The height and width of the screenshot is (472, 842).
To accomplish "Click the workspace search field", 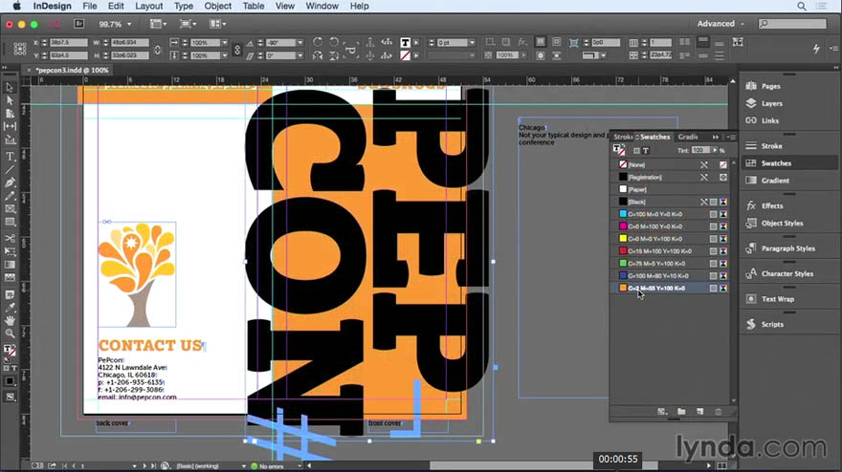I will 792,24.
